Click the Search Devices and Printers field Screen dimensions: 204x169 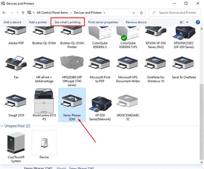tap(175, 13)
